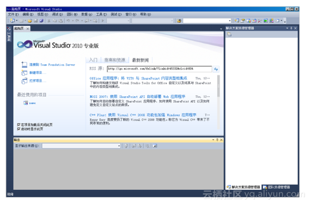Go to next message in output panel
The width and height of the screenshot is (311, 205).
pos(139,146)
